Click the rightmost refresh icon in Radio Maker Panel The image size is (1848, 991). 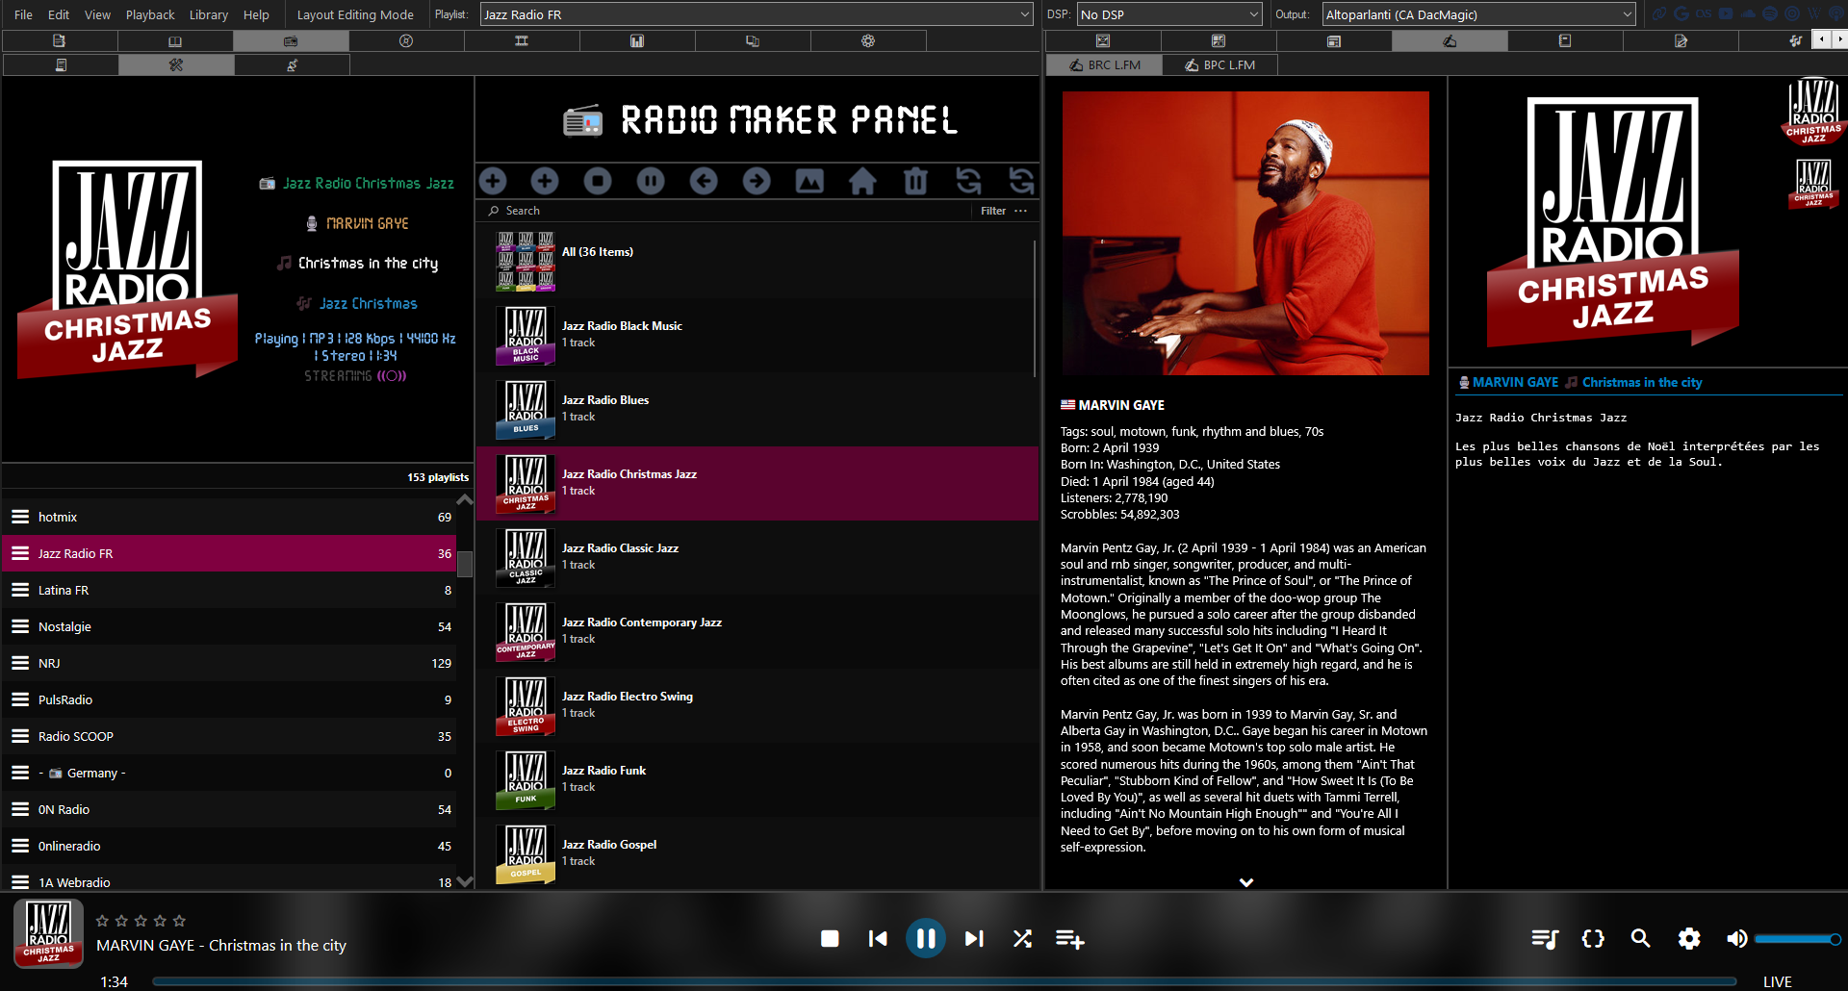pyautogui.click(x=1021, y=181)
